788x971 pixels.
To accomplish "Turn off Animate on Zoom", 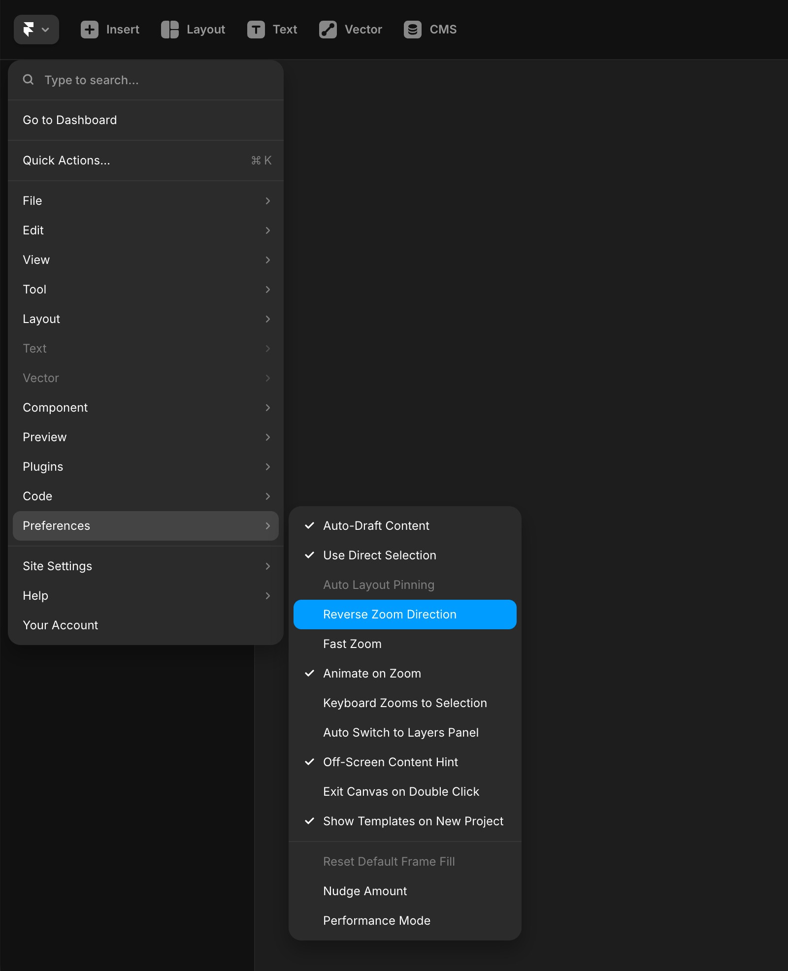I will (372, 673).
